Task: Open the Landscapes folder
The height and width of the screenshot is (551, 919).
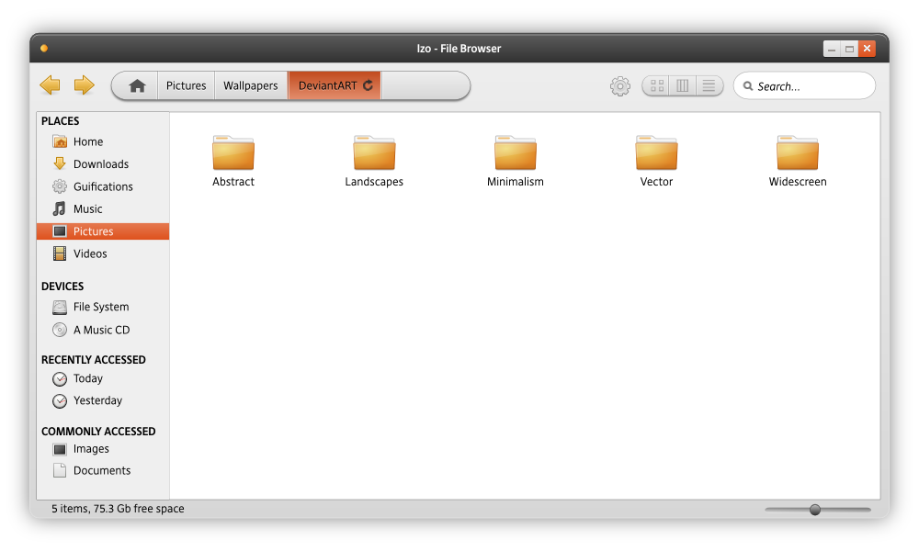Action: [x=374, y=154]
